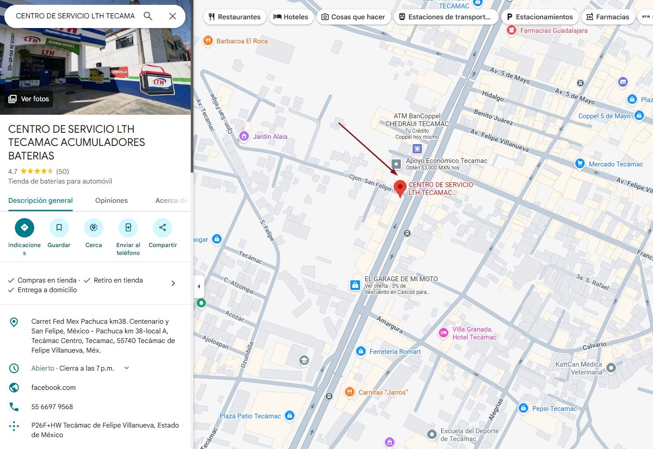Open the Acerca de tab

(171, 201)
